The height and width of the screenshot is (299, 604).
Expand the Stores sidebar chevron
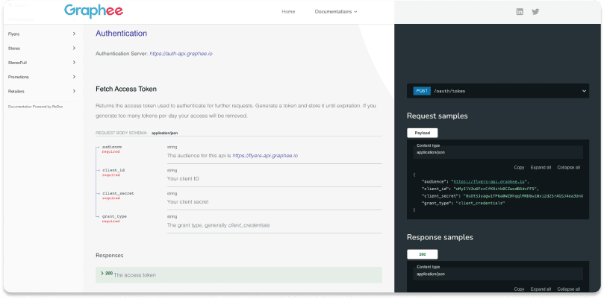[x=74, y=48]
